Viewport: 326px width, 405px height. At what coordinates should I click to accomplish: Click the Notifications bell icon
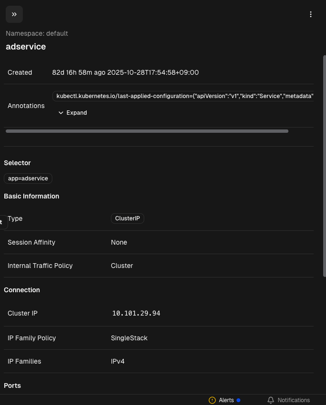tap(271, 400)
